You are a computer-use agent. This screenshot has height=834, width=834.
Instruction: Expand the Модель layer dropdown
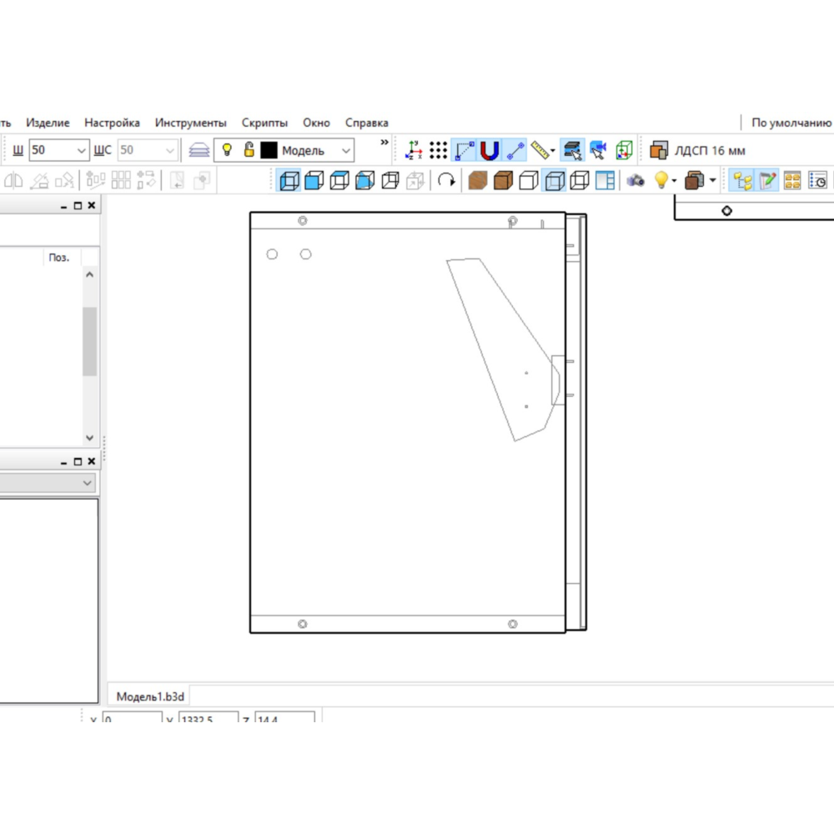pos(346,151)
